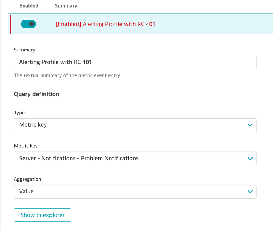Click the 'Type' field label

[x=19, y=113]
